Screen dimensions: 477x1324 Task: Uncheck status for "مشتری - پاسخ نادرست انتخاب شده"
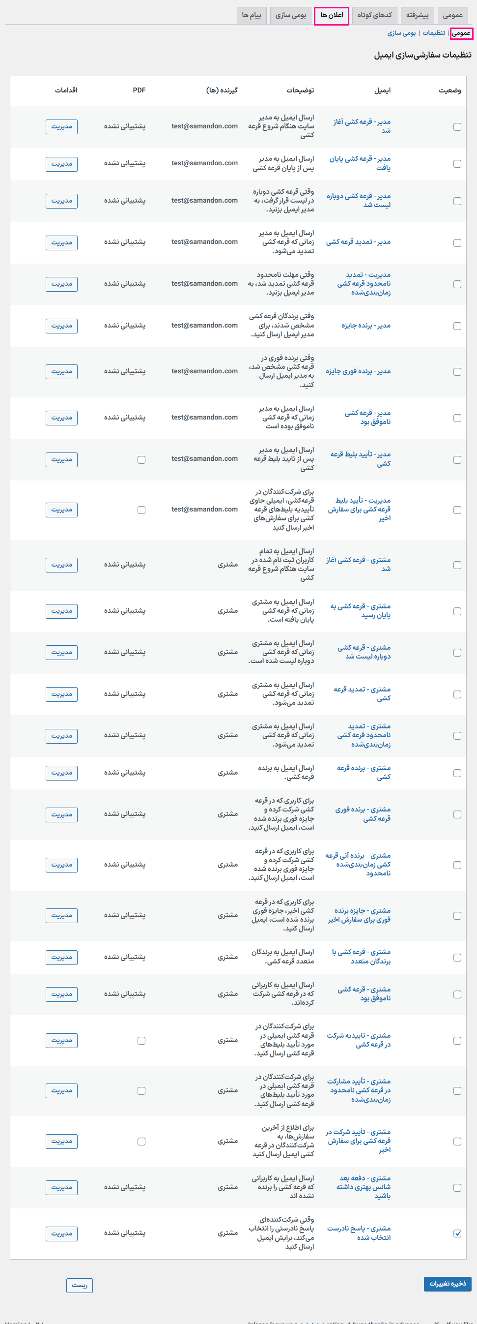pos(457,1233)
